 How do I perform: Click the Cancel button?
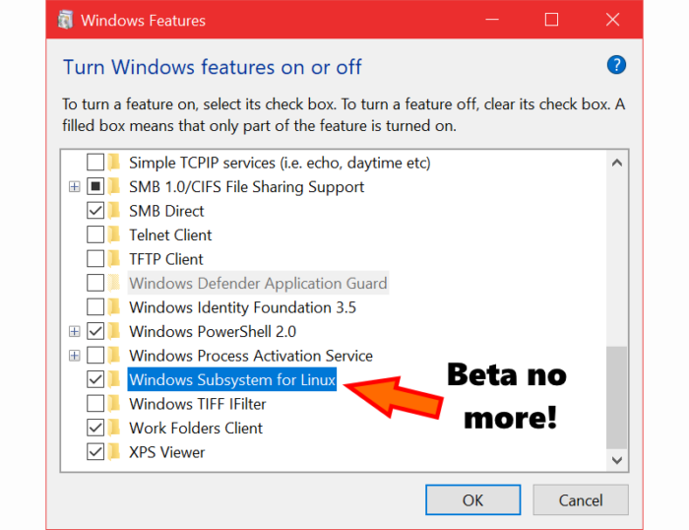[581, 500]
